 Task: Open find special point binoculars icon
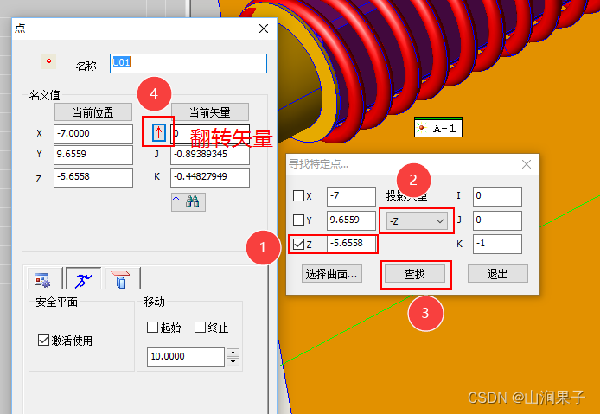coord(188,202)
